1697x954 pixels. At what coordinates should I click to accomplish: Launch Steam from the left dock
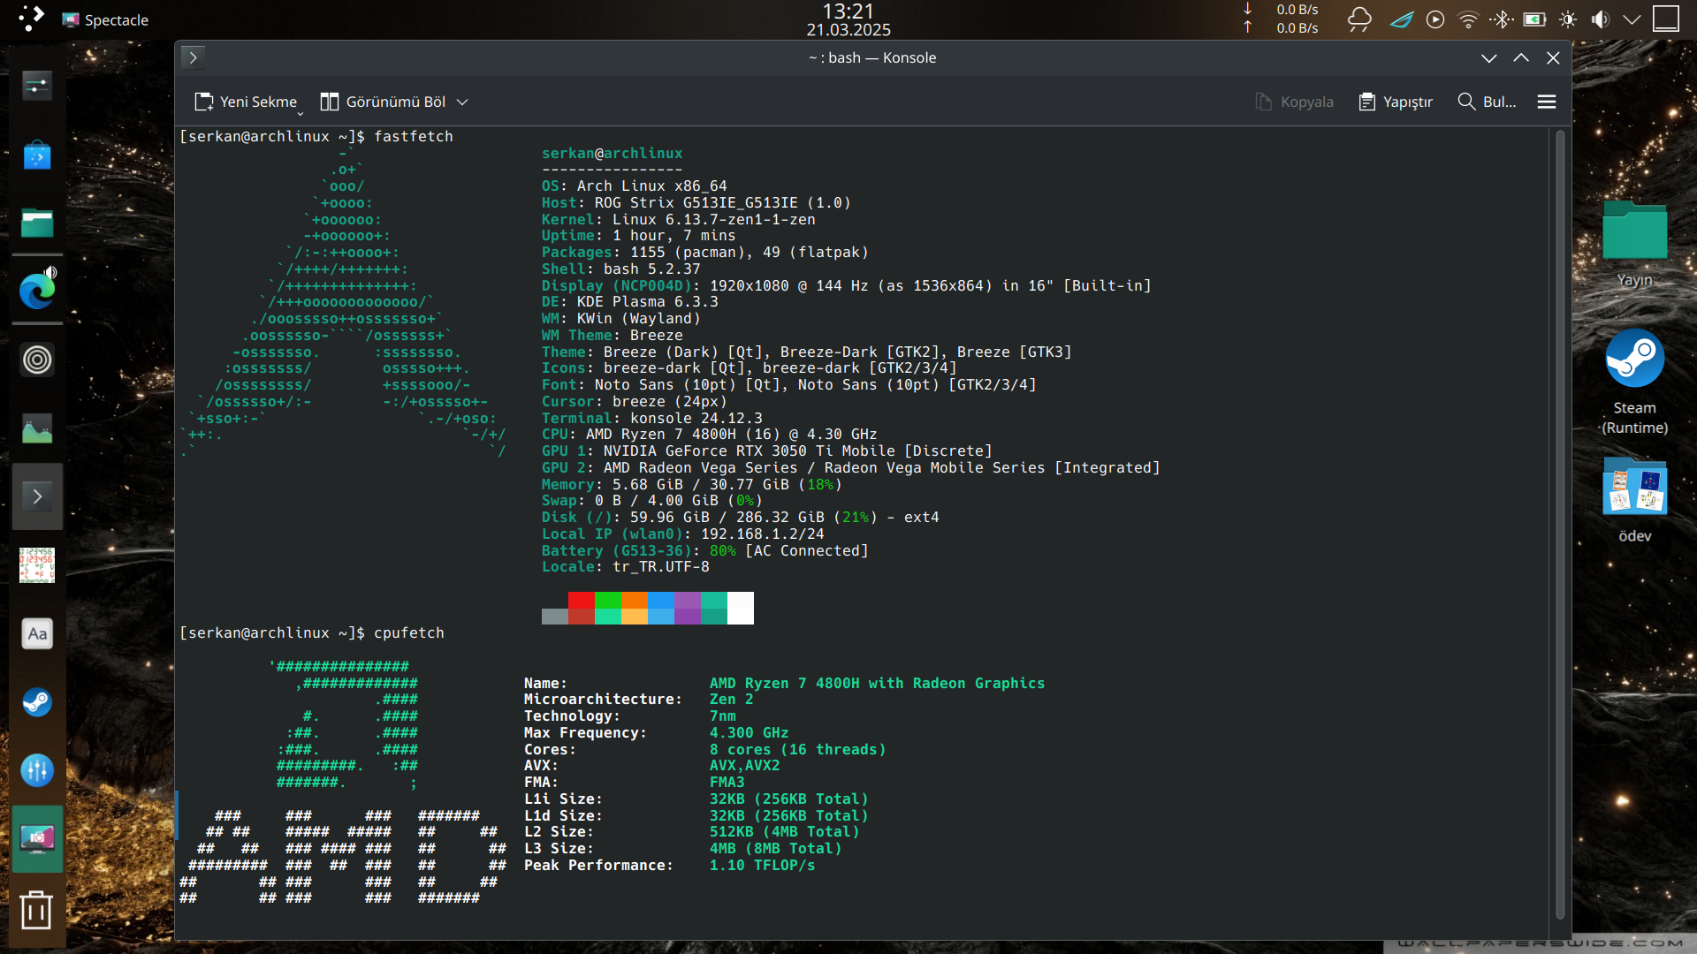tap(37, 702)
